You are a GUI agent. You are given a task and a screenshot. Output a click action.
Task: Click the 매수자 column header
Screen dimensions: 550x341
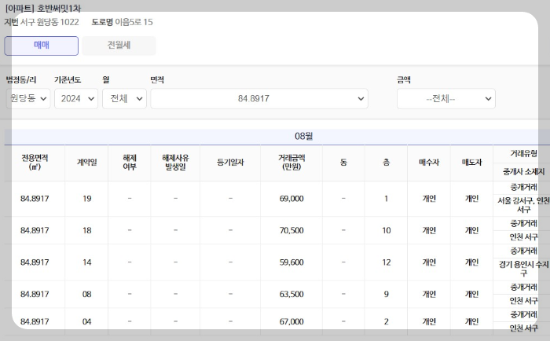click(429, 163)
